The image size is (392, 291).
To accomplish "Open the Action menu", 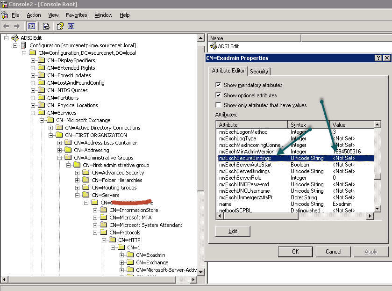I will 34,15.
